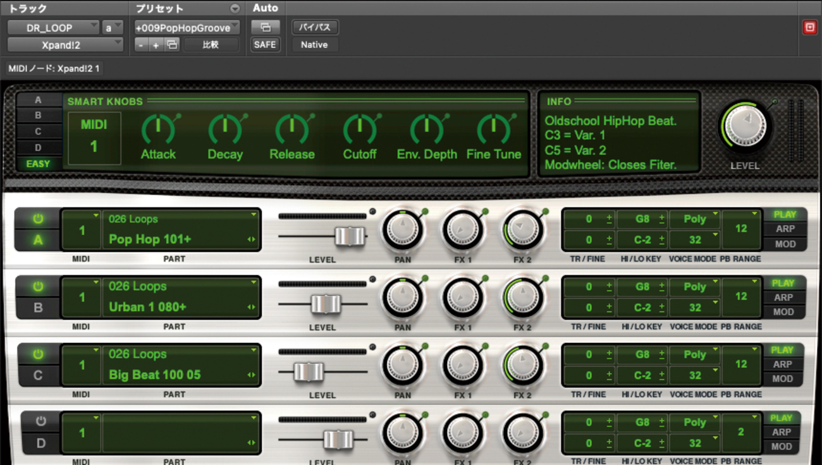Viewport: 822px width, 465px height.
Task: Click the バイパス bypass button
Action: 314,28
